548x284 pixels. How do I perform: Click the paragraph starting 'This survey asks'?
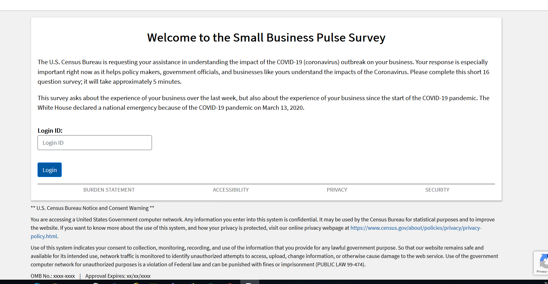263,103
